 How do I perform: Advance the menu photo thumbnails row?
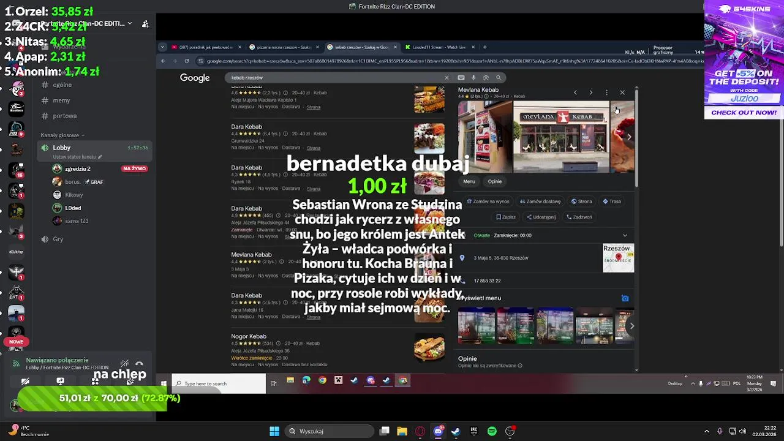[x=631, y=326]
